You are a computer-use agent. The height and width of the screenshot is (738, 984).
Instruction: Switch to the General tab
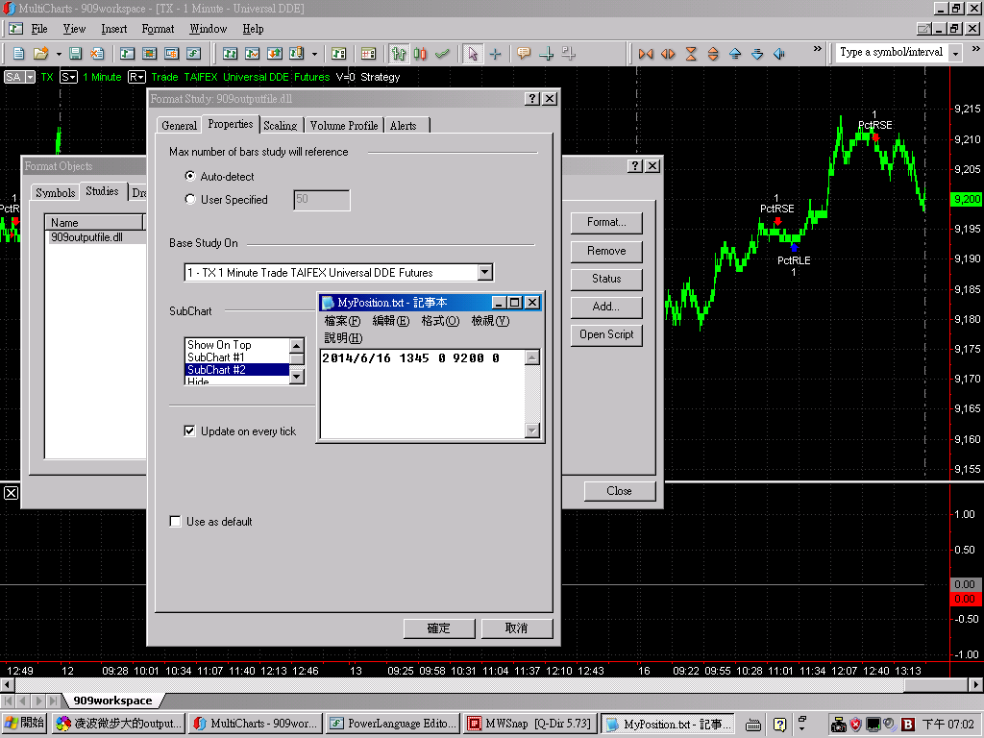[179, 126]
